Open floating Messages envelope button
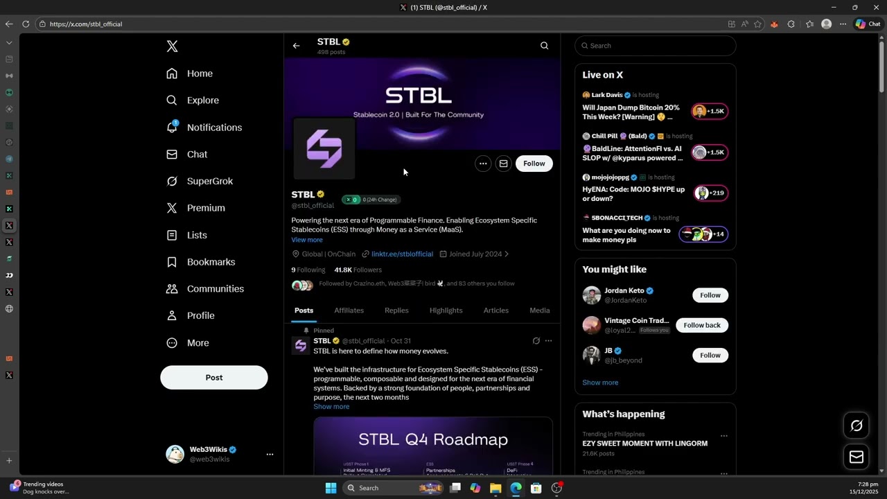 coord(857,457)
